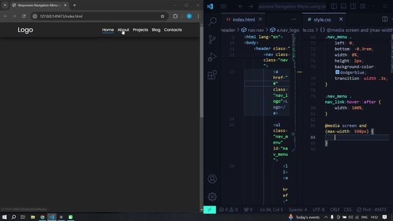
Task: Open the browser three-dot menu
Action: [198, 17]
